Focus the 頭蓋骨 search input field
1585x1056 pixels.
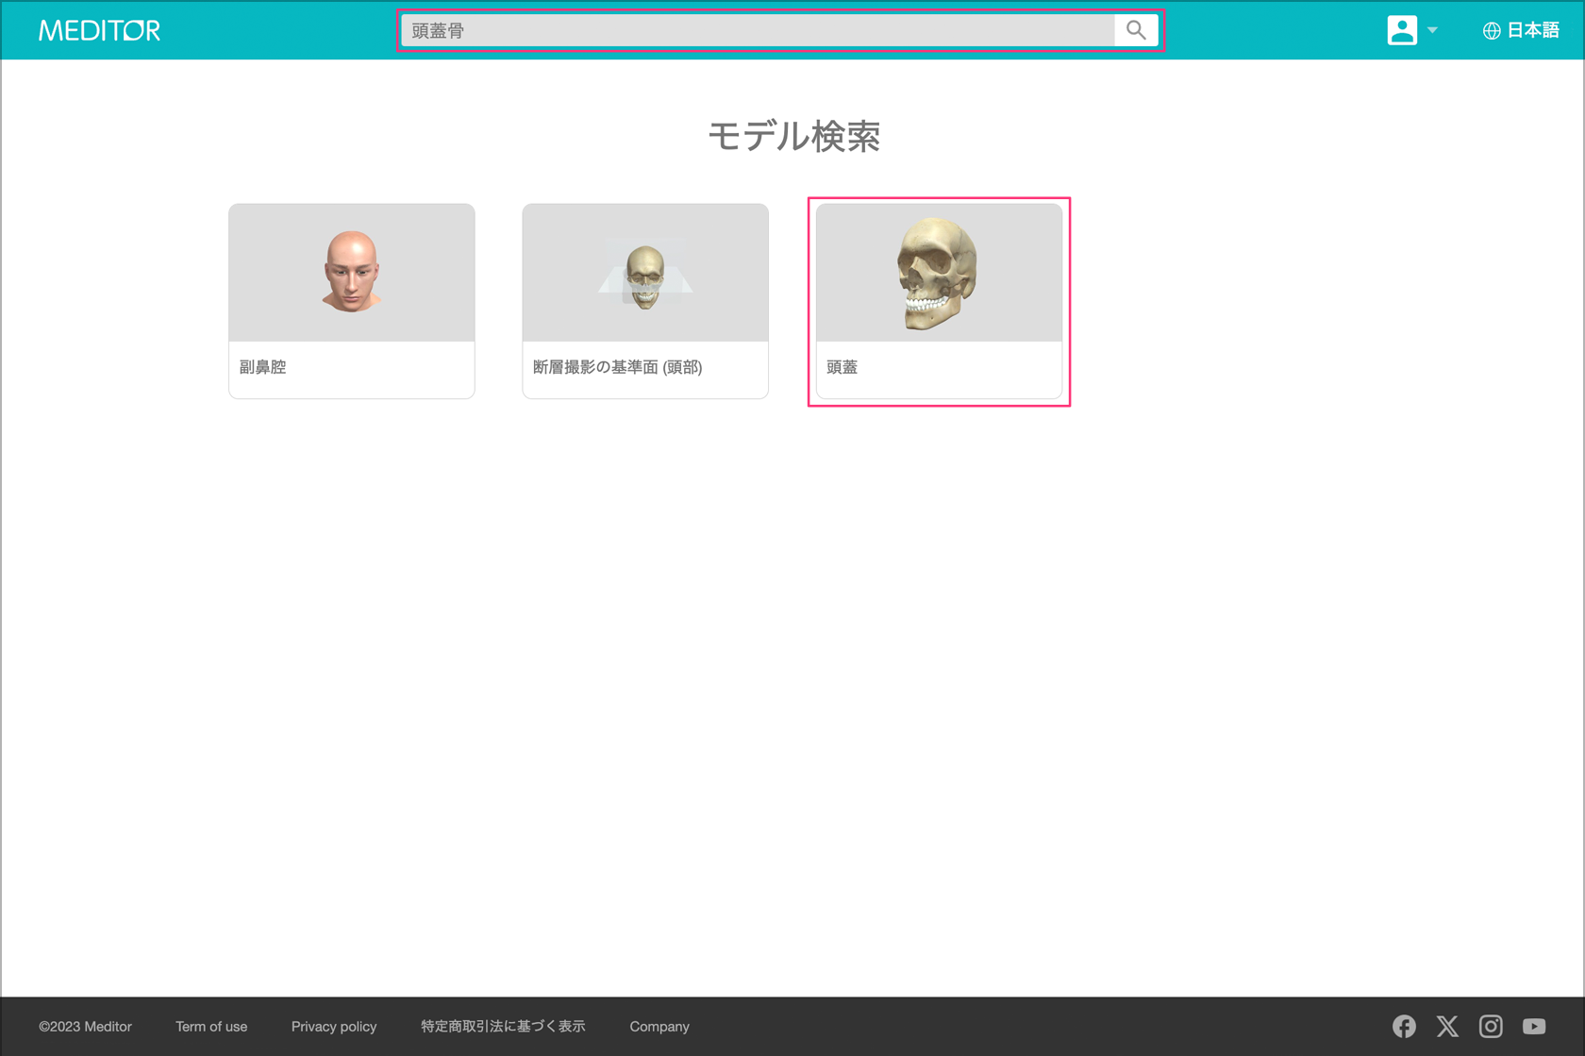click(757, 30)
